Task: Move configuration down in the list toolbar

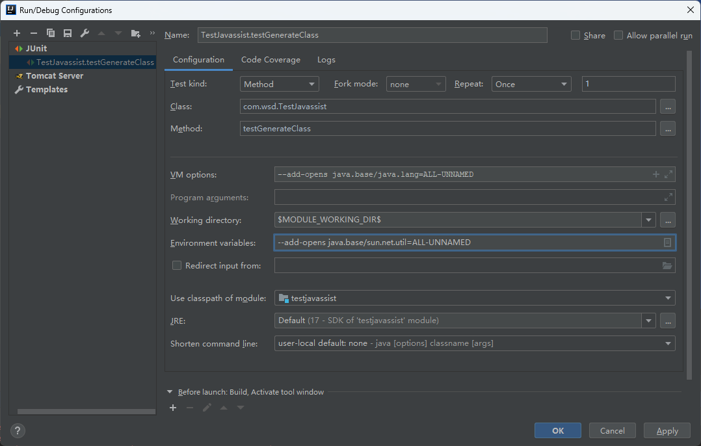Action: pyautogui.click(x=118, y=33)
